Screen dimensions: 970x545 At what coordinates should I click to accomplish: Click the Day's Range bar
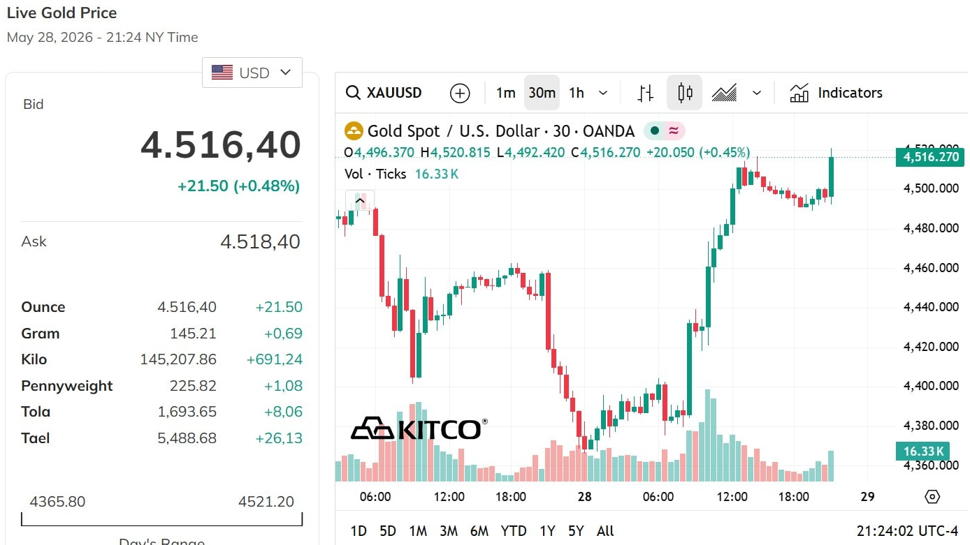[x=162, y=519]
